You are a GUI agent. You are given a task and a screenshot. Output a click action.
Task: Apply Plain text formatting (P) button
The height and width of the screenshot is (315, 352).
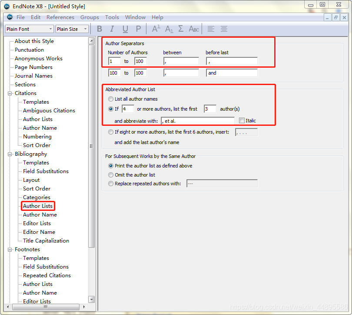pos(138,29)
